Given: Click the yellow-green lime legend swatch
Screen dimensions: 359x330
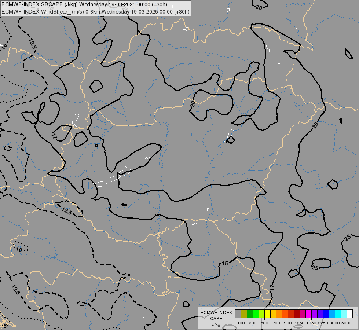Looking at the screenshot, I should (261, 313).
